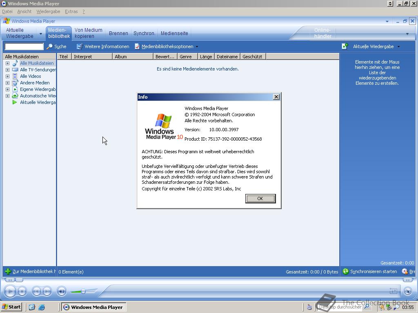Viewport: 418px width, 313px height.
Task: Select the Alle Musikdateien music note icon
Action: [x=15, y=63]
